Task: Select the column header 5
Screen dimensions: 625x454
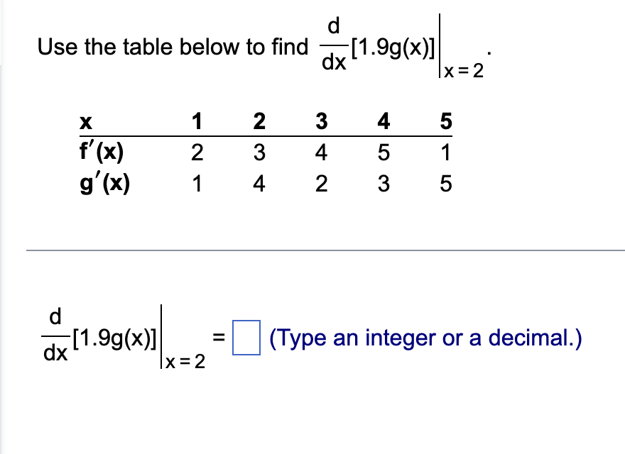Action: [445, 121]
